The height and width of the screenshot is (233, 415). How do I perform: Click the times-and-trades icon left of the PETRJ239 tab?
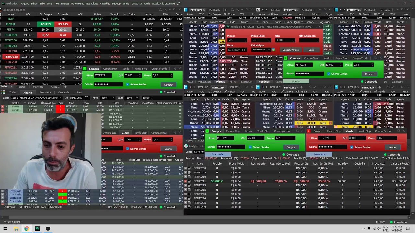tap(258, 10)
